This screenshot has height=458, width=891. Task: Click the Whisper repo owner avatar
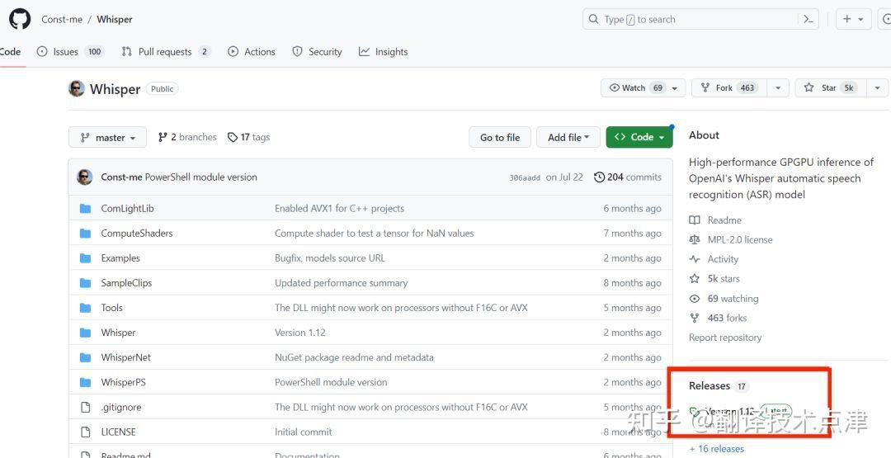pyautogui.click(x=77, y=88)
